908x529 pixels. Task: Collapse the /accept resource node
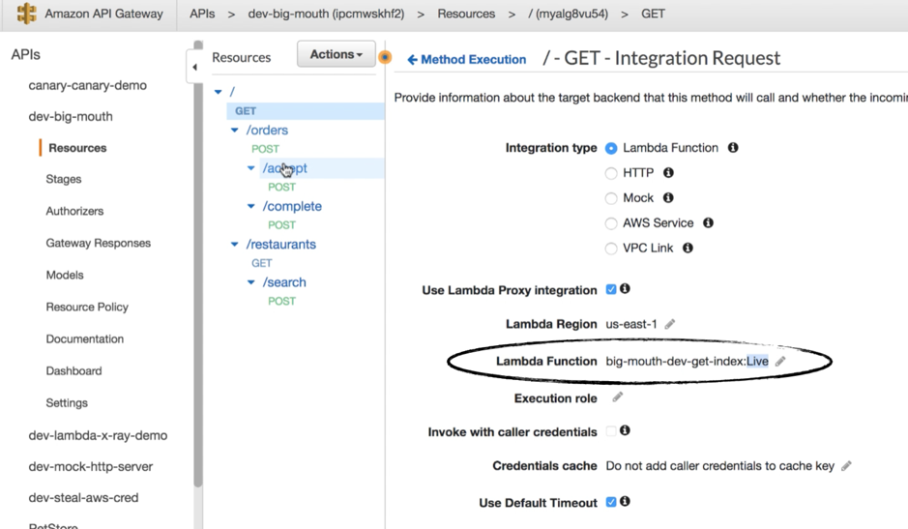pos(250,168)
